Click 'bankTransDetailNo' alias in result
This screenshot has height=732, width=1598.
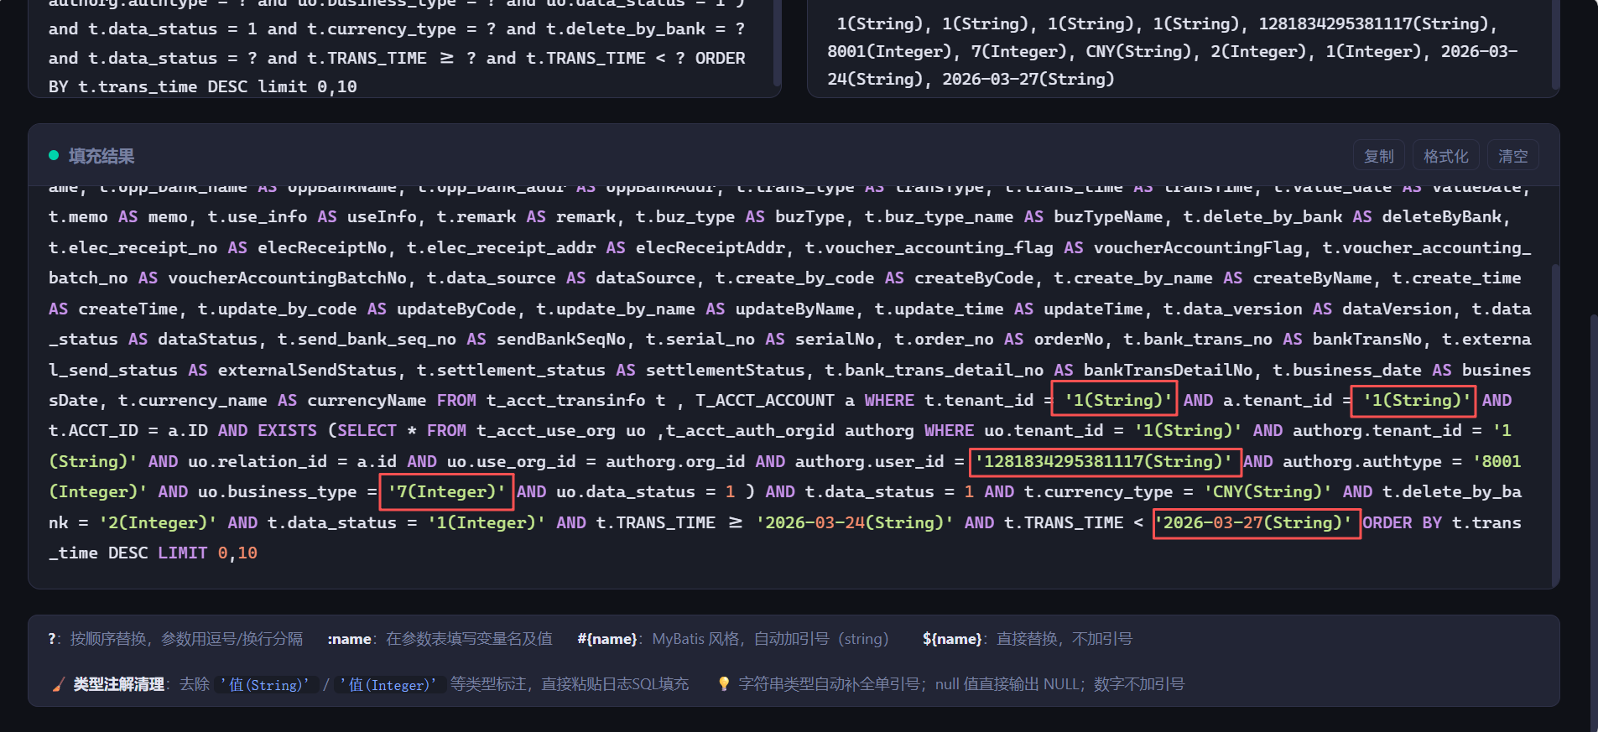(1168, 370)
